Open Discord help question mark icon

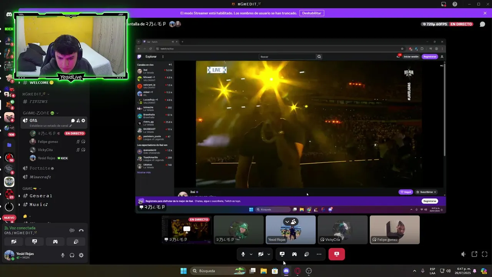[x=455, y=4]
